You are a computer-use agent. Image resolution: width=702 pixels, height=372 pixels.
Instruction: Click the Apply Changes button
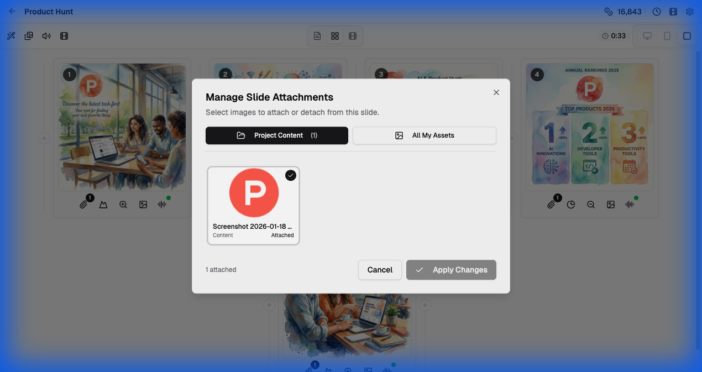tap(451, 270)
